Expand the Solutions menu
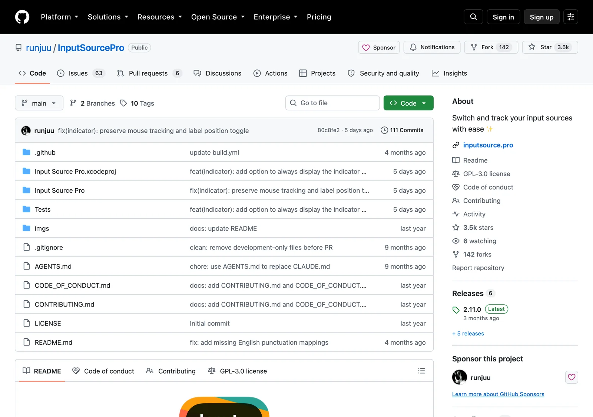 tap(108, 17)
